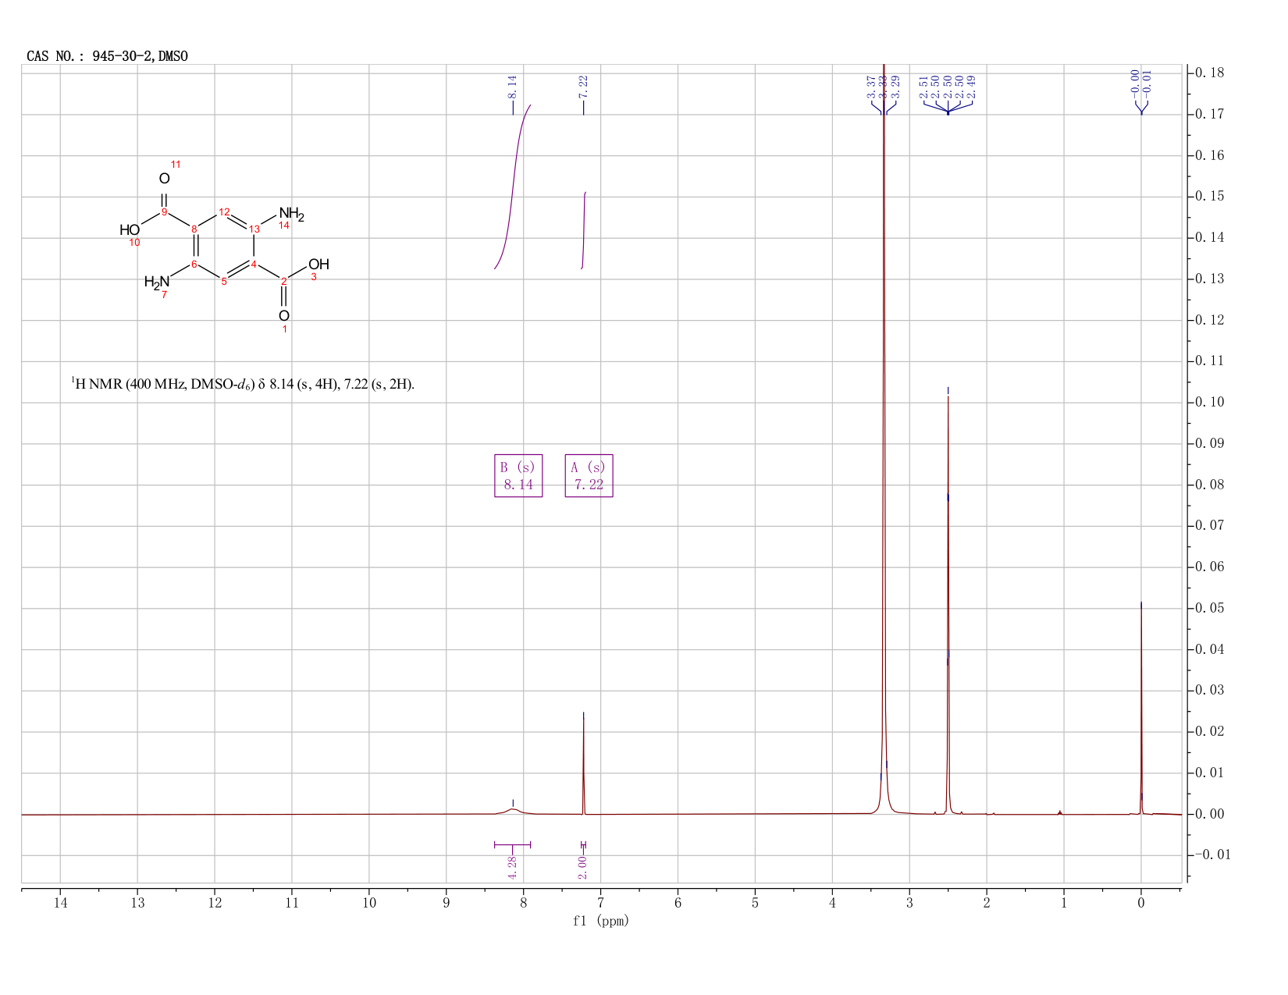Image resolution: width=1288 pixels, height=995 pixels.
Task: Click the 2.00 integral value
Action: click(582, 867)
